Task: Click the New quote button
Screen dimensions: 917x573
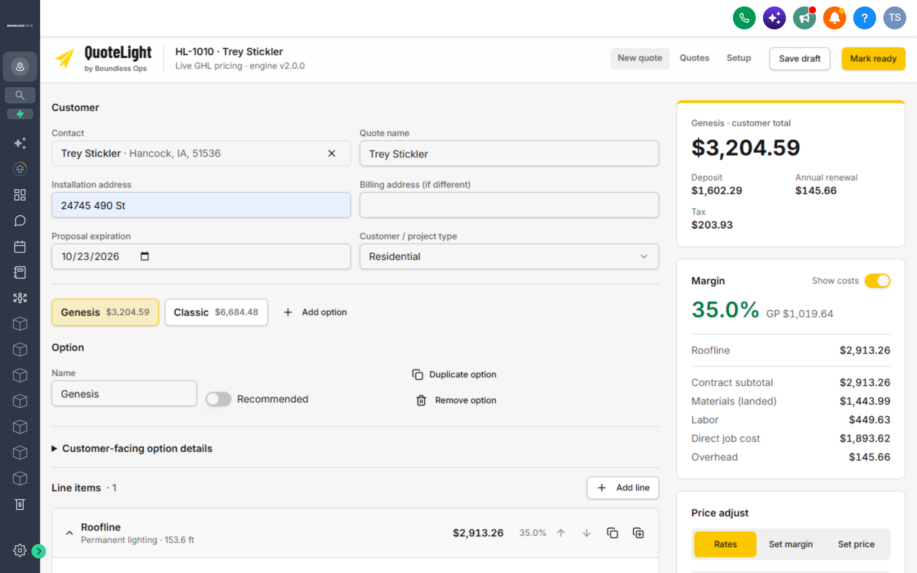Action: coord(640,58)
